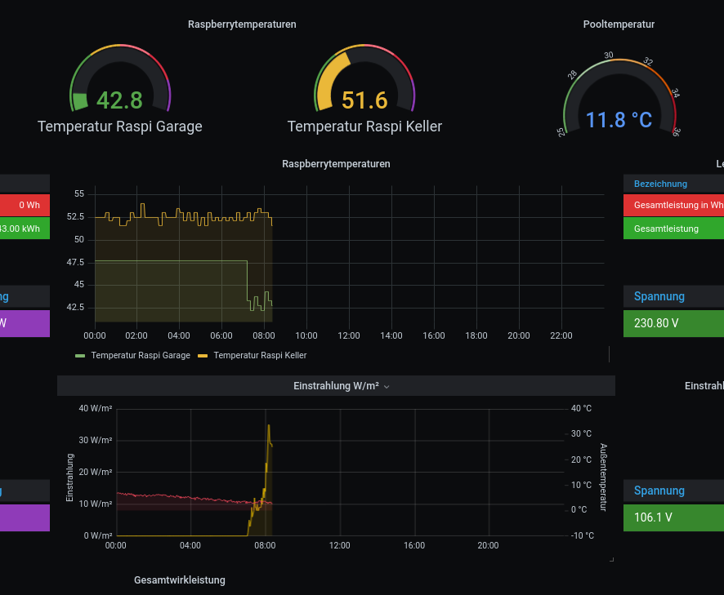The height and width of the screenshot is (595, 724).
Task: Click the red Gesamtleistung in Wh row
Action: 673,206
